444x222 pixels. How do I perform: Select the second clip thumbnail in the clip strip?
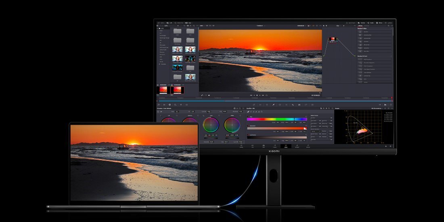(177, 90)
